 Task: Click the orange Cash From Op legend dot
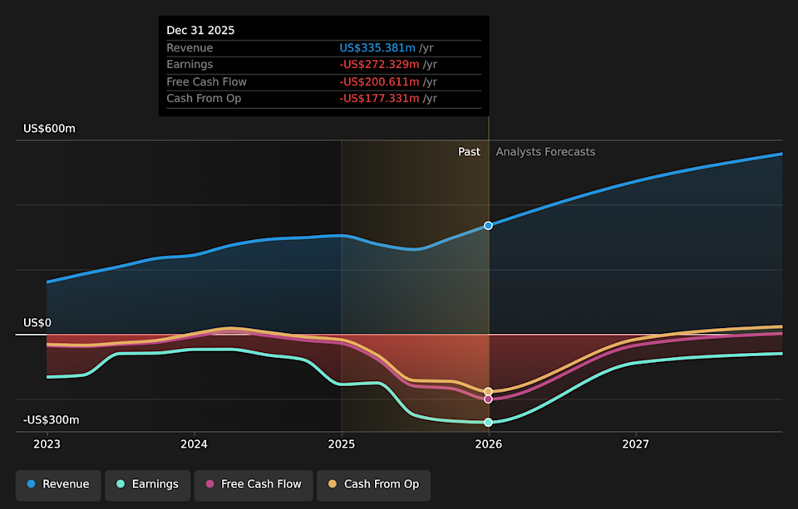[x=332, y=484]
